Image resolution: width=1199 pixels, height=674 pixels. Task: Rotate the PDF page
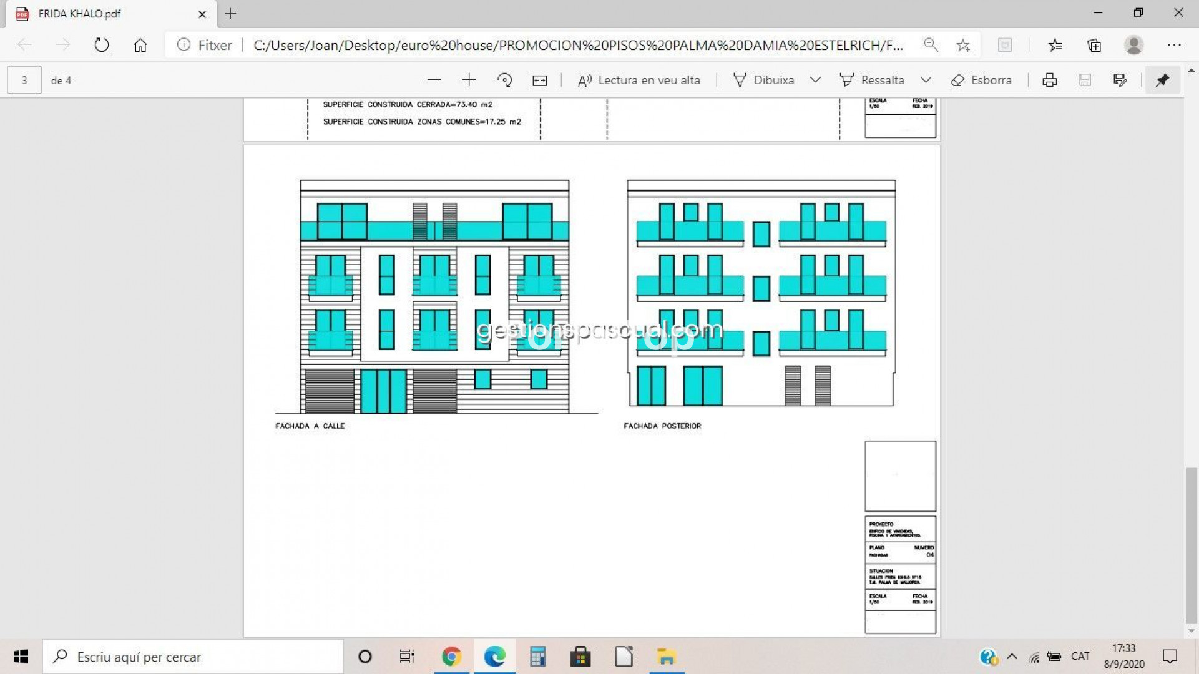pos(504,80)
